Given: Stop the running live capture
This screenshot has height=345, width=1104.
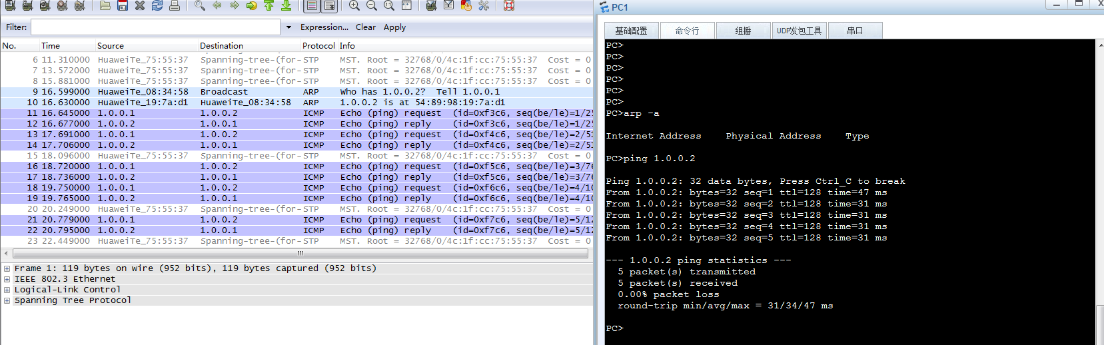Looking at the screenshot, I should click(62, 5).
